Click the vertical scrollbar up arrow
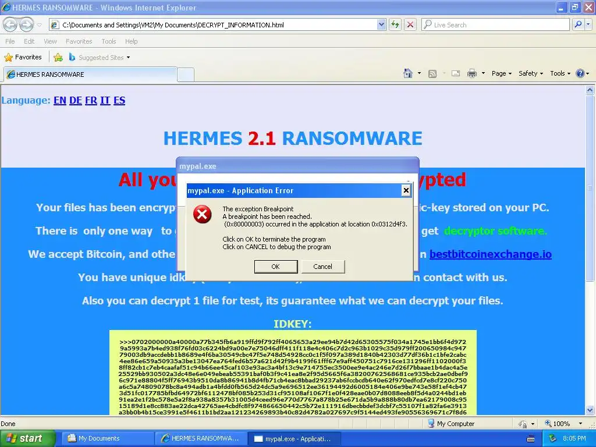Viewport: 596px width, 447px height. tap(590, 90)
